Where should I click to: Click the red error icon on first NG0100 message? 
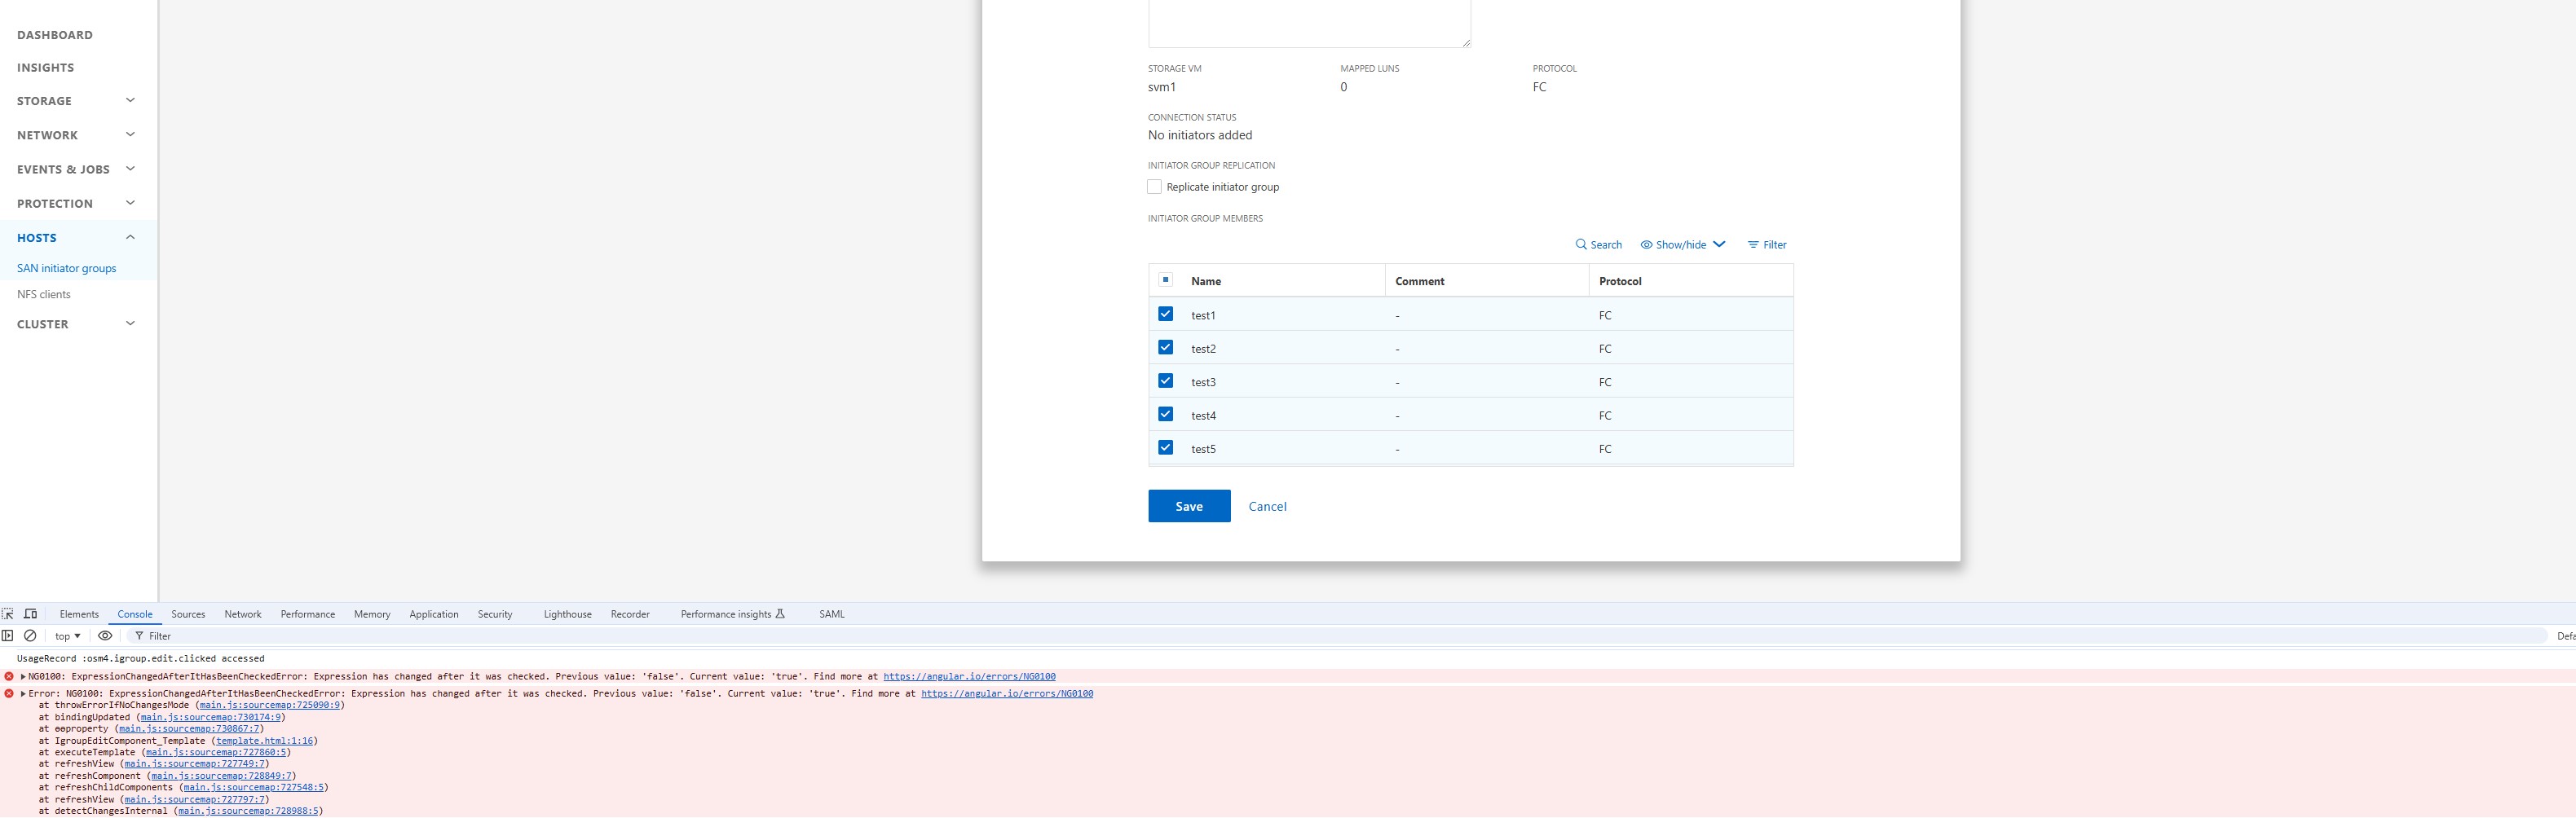[x=9, y=677]
